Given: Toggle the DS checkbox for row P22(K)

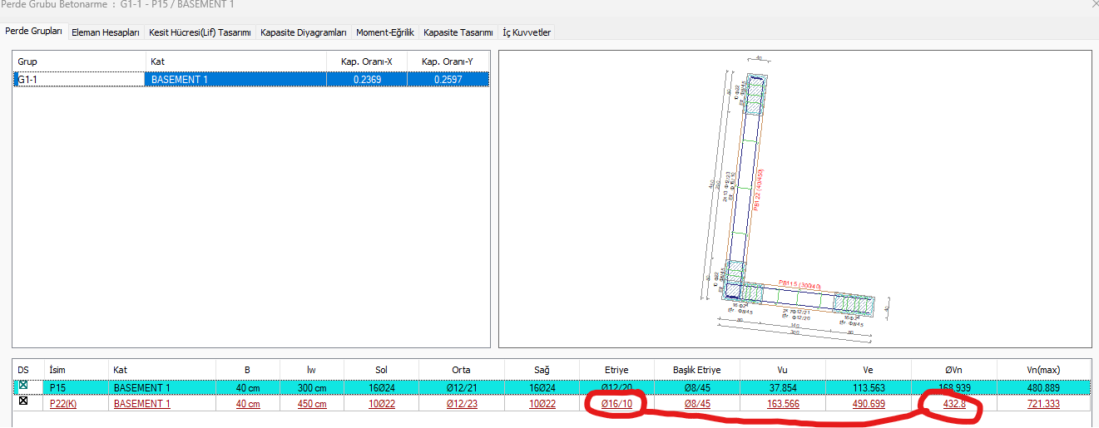Looking at the screenshot, I should (x=23, y=402).
